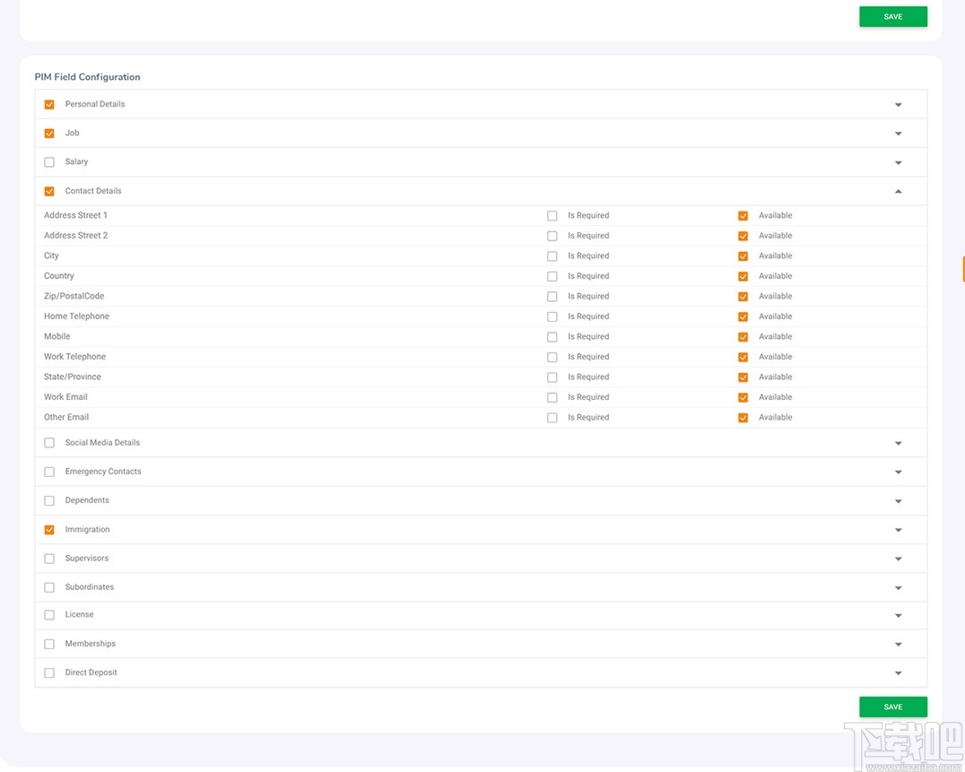Mark Address Street 2 as required
Image resolution: width=965 pixels, height=772 pixels.
pos(552,236)
